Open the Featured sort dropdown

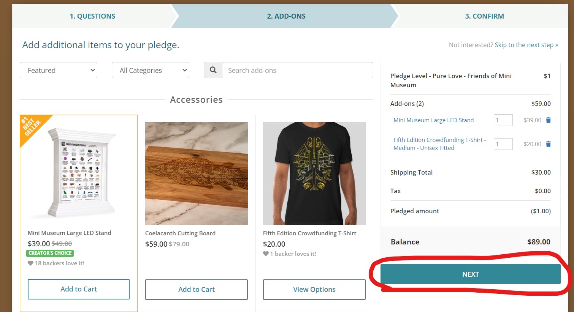59,70
